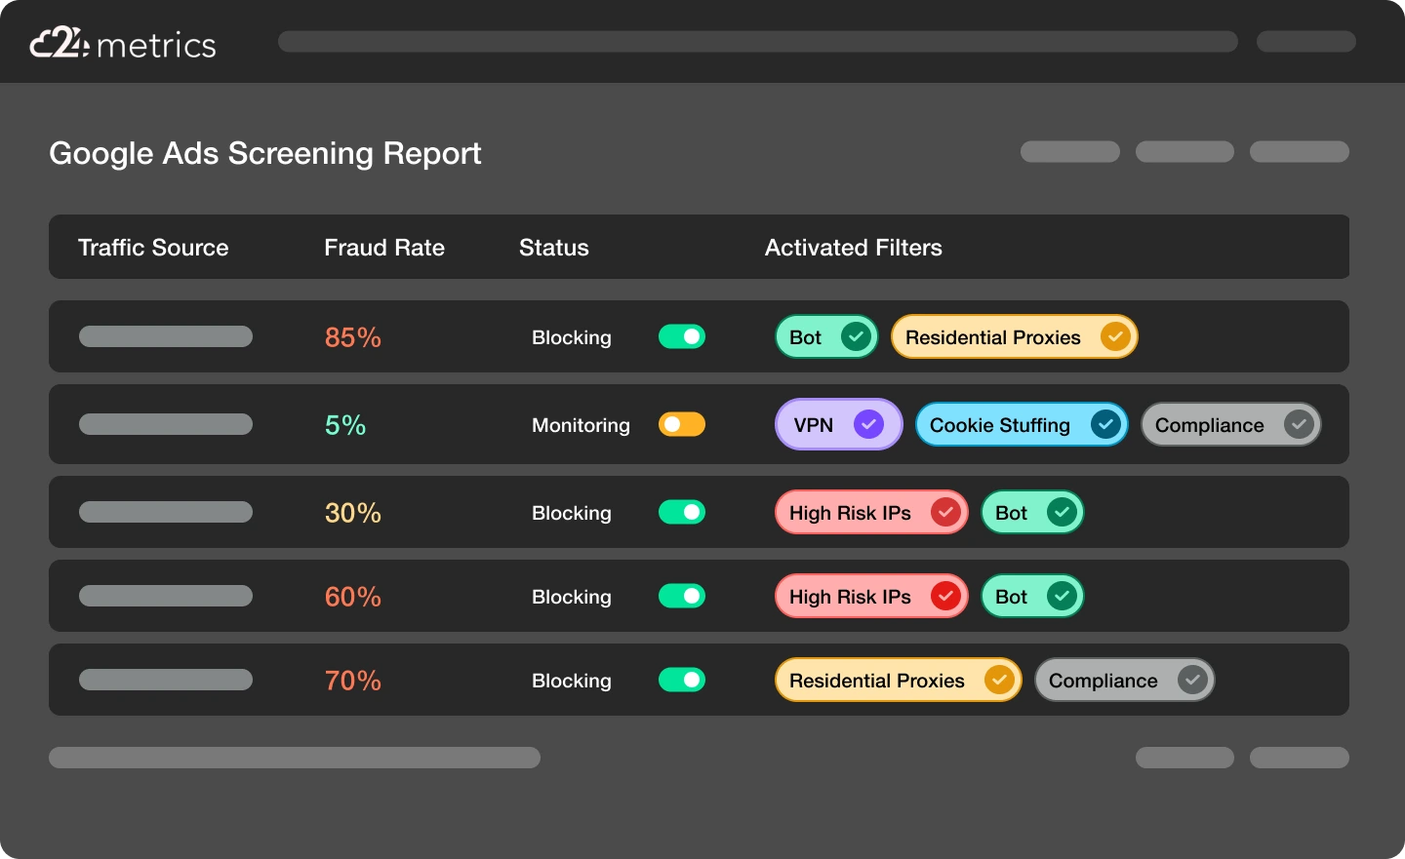Click checkmark on High Risk IPs in 30% row

tap(944, 512)
